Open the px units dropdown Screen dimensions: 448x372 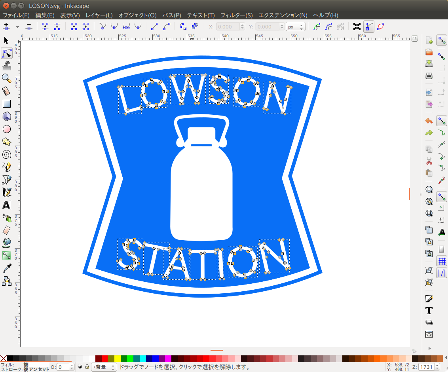coord(295,27)
